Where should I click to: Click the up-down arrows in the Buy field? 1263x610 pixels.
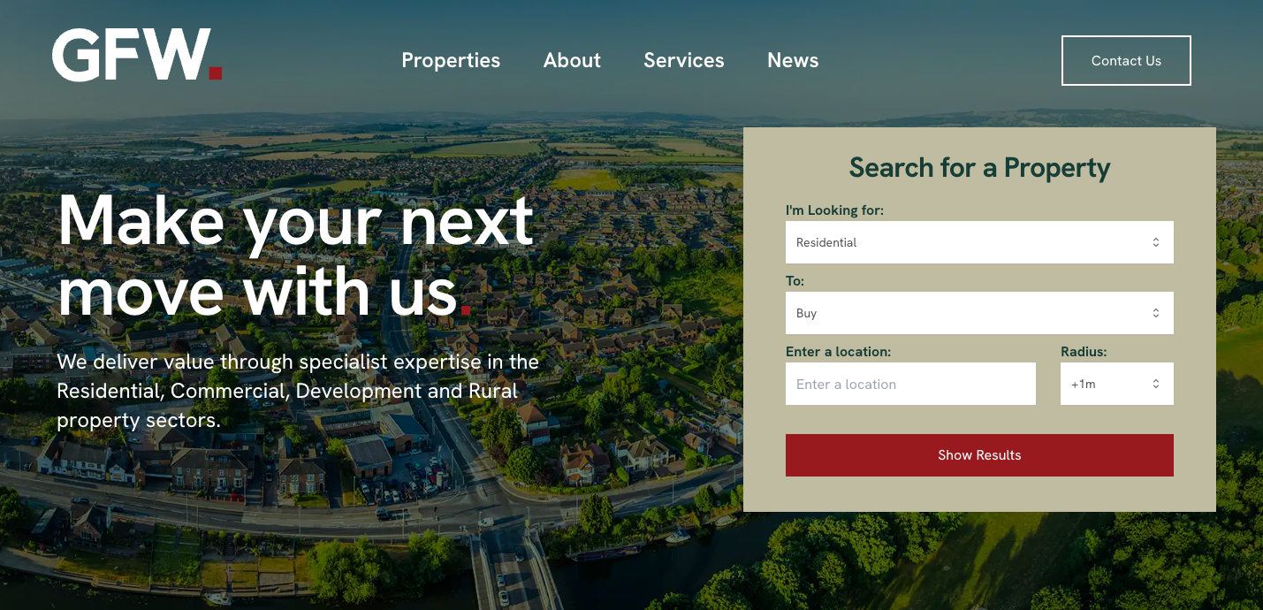pyautogui.click(x=1155, y=313)
